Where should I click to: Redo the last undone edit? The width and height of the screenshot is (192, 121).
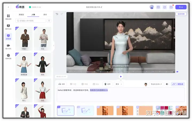click(x=62, y=14)
